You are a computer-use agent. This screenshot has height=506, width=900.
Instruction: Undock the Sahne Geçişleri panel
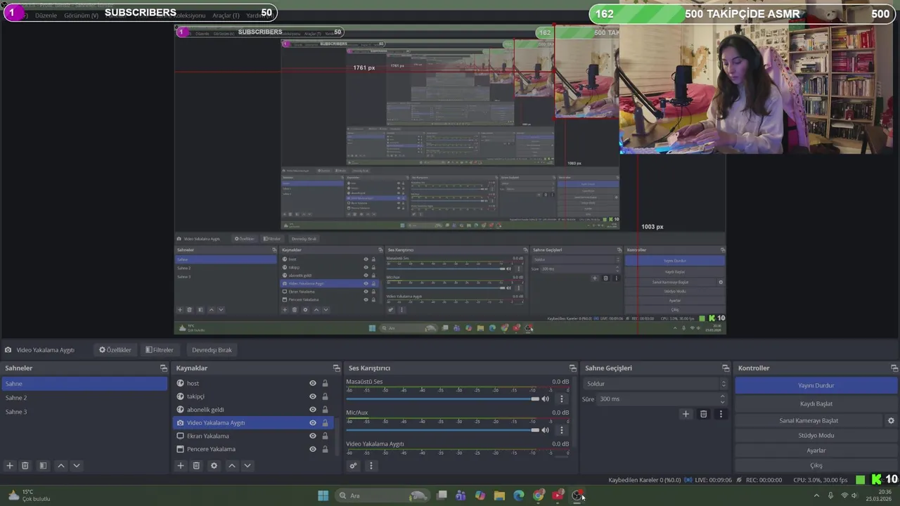pyautogui.click(x=726, y=368)
